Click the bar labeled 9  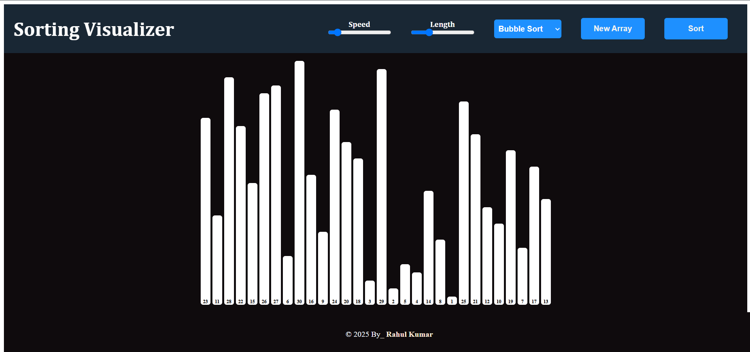323,268
